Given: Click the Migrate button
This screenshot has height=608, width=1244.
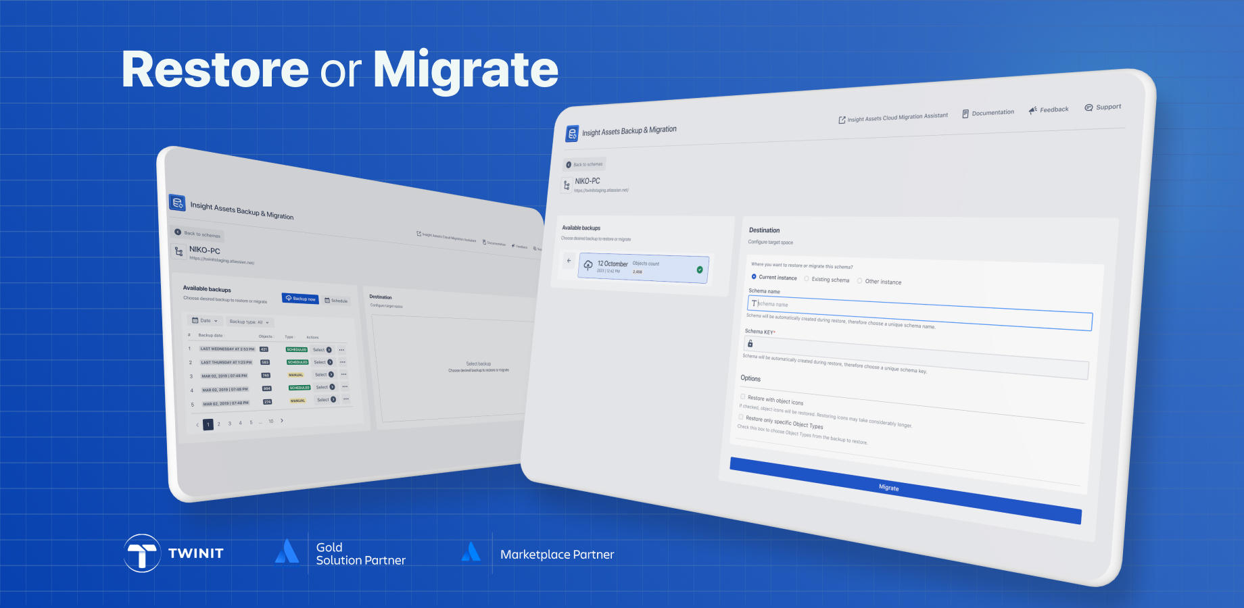Looking at the screenshot, I should pyautogui.click(x=905, y=490).
